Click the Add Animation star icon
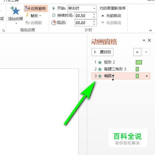Image resolution: width=155 pixels, height=155 pixels. pos(15,11)
